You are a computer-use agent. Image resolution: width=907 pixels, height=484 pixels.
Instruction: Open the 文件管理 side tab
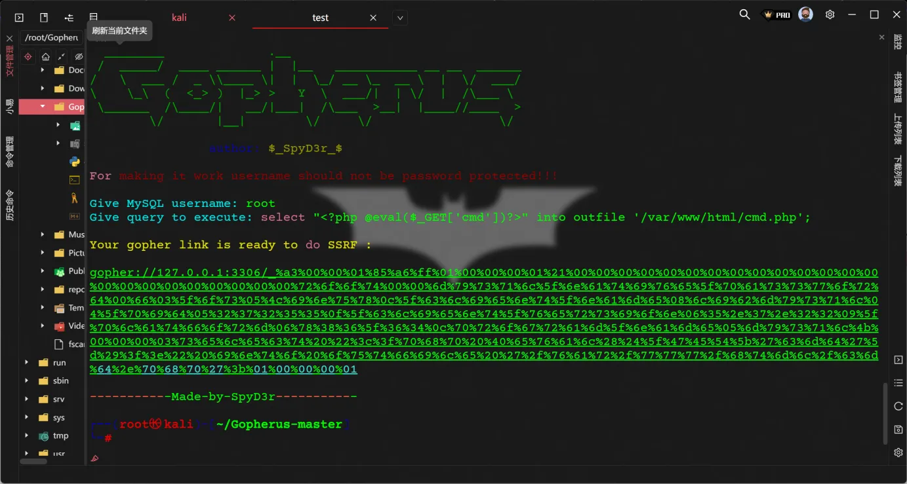tap(9, 61)
